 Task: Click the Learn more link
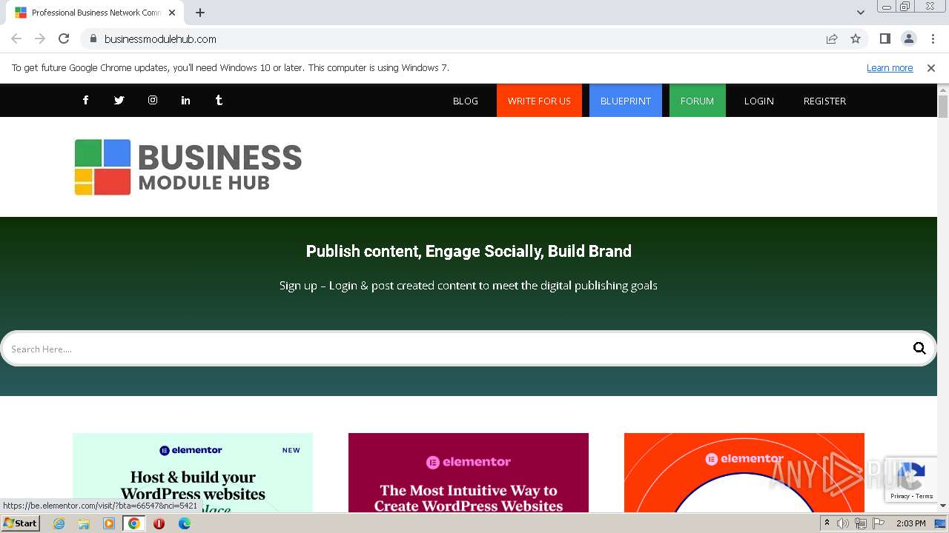click(x=890, y=67)
